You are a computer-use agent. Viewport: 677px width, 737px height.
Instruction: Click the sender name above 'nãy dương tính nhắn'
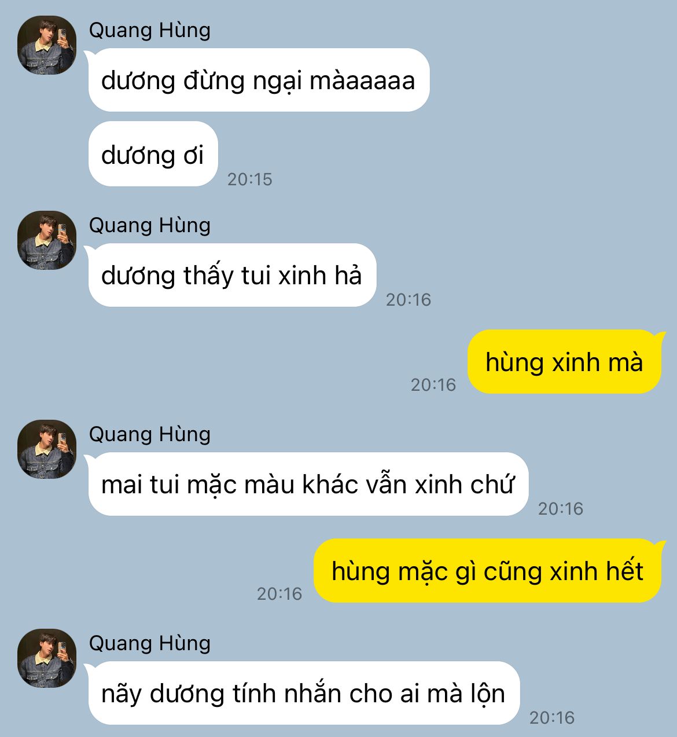[x=150, y=643]
